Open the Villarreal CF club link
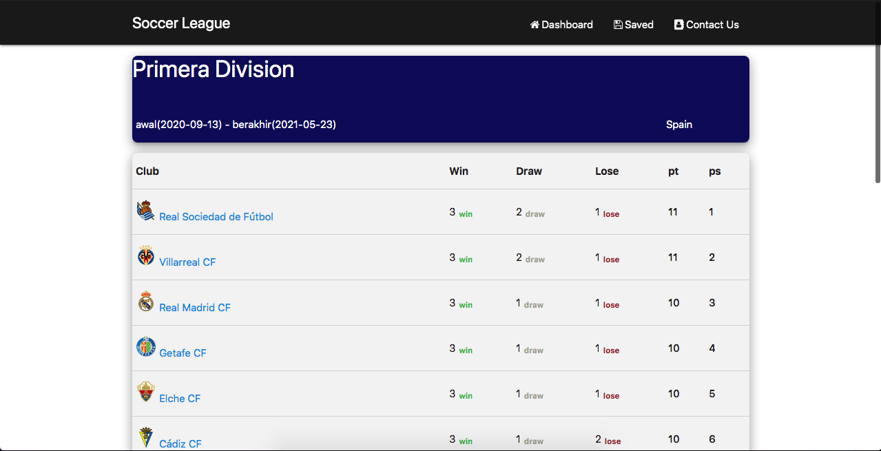 pos(187,262)
